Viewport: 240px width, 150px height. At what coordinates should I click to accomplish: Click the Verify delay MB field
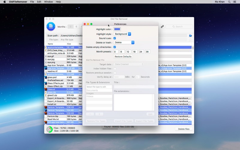pyautogui.click(x=119, y=77)
